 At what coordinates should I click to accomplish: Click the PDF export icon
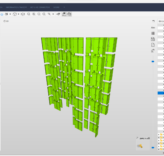click(153, 45)
